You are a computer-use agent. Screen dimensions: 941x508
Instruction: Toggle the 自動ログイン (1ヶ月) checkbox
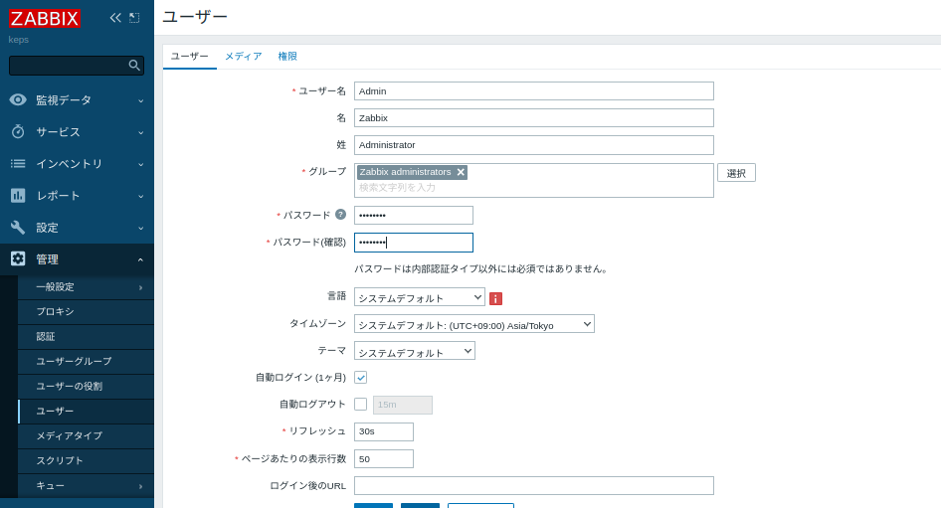point(361,377)
